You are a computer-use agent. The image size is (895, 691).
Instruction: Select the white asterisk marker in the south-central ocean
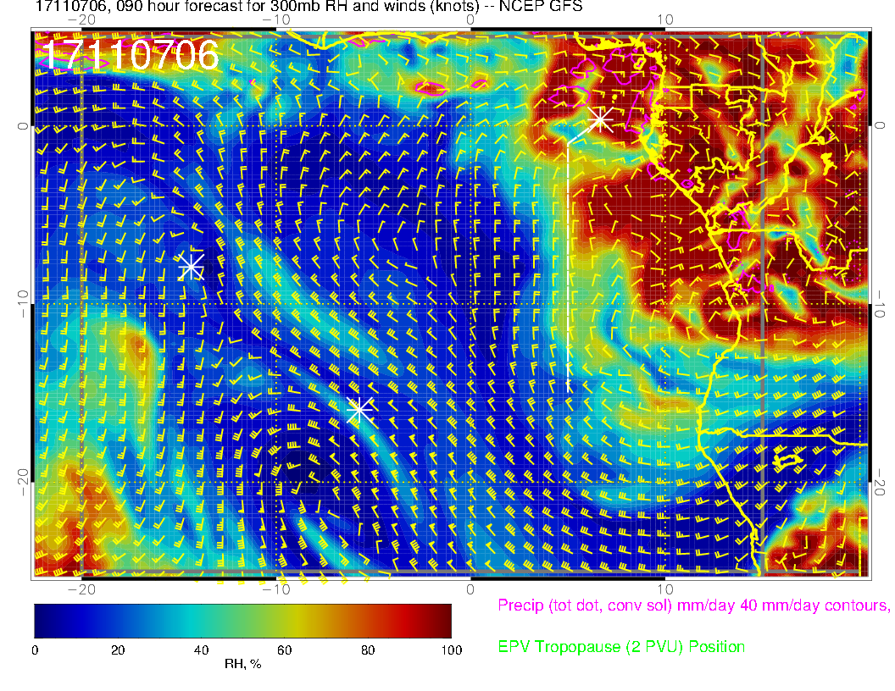tap(359, 410)
